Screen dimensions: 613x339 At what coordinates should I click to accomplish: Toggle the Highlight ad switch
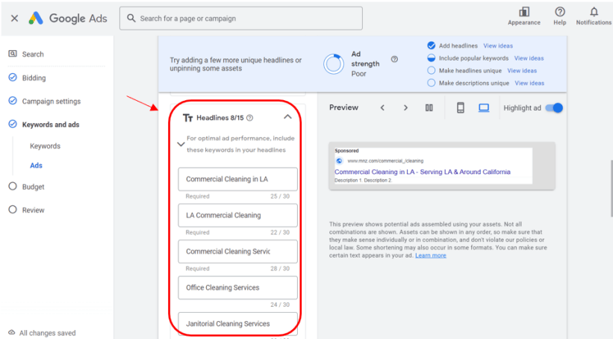[x=554, y=108]
